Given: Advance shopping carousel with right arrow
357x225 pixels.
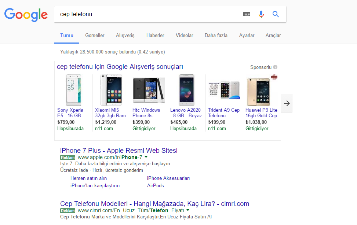Looking at the screenshot, I should (287, 103).
